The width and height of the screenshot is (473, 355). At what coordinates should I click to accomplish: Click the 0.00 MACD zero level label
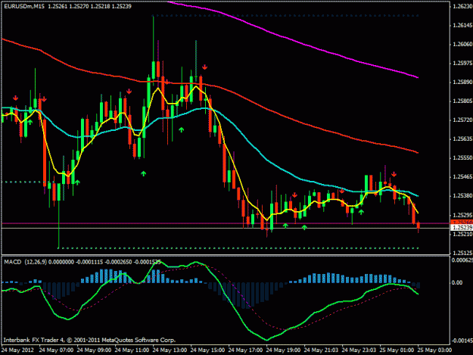pyautogui.click(x=457, y=282)
